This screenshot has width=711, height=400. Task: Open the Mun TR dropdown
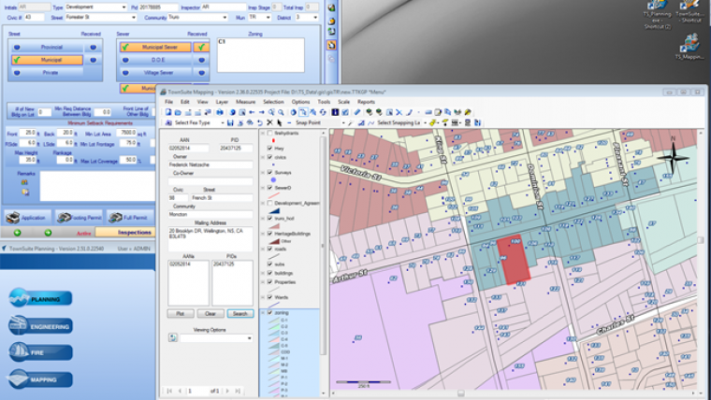[x=268, y=17]
